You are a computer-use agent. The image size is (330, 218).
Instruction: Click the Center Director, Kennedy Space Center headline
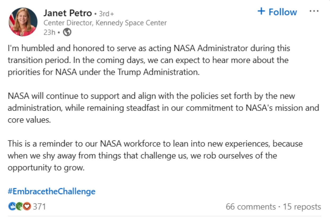(105, 23)
